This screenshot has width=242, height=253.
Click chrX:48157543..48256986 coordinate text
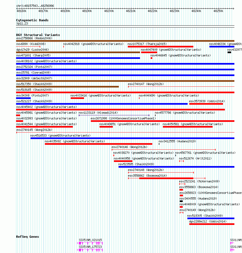[x=35, y=6]
